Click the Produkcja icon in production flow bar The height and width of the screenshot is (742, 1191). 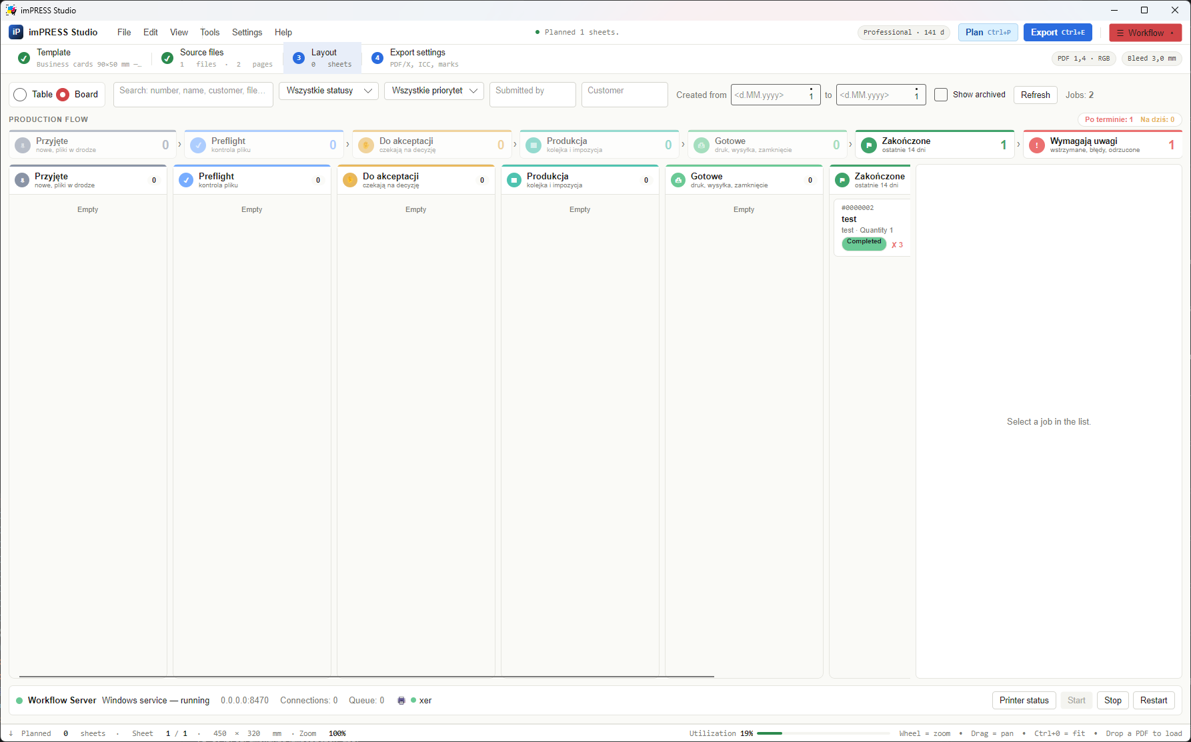[x=533, y=145]
